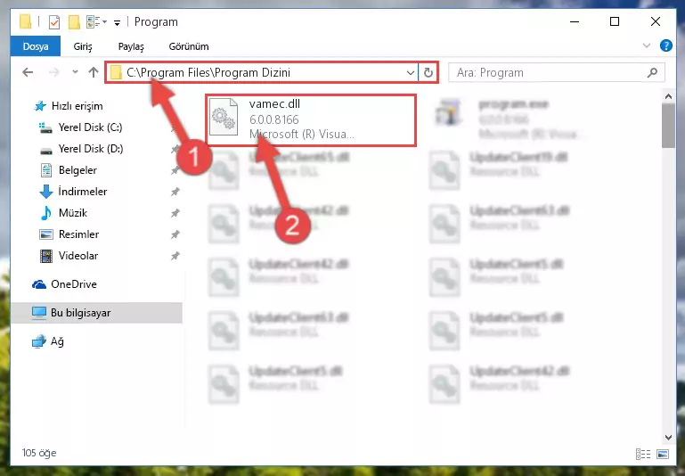Click the New folder quick access icon
The image size is (685, 476).
(x=74, y=22)
